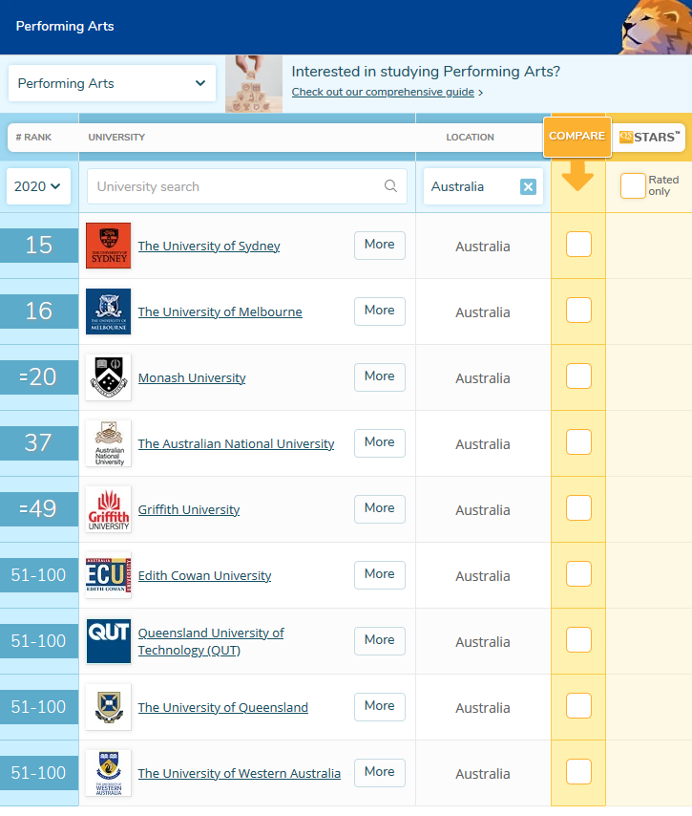Click the University of Western Australia logo
The image size is (692, 816).
(108, 773)
